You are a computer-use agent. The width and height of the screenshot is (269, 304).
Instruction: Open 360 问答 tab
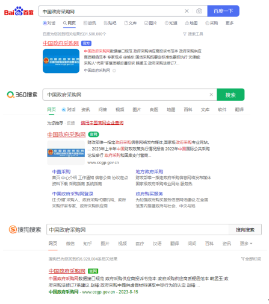point(103,110)
